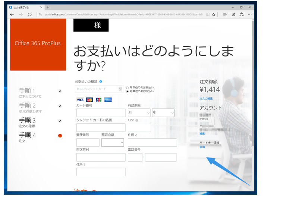Click the 郵便番号 input field
The width and height of the screenshot is (286, 201).
point(88,142)
